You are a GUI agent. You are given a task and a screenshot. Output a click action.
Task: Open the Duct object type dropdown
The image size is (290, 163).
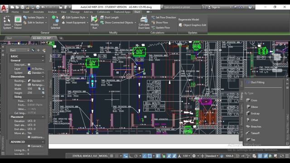coord(19,50)
